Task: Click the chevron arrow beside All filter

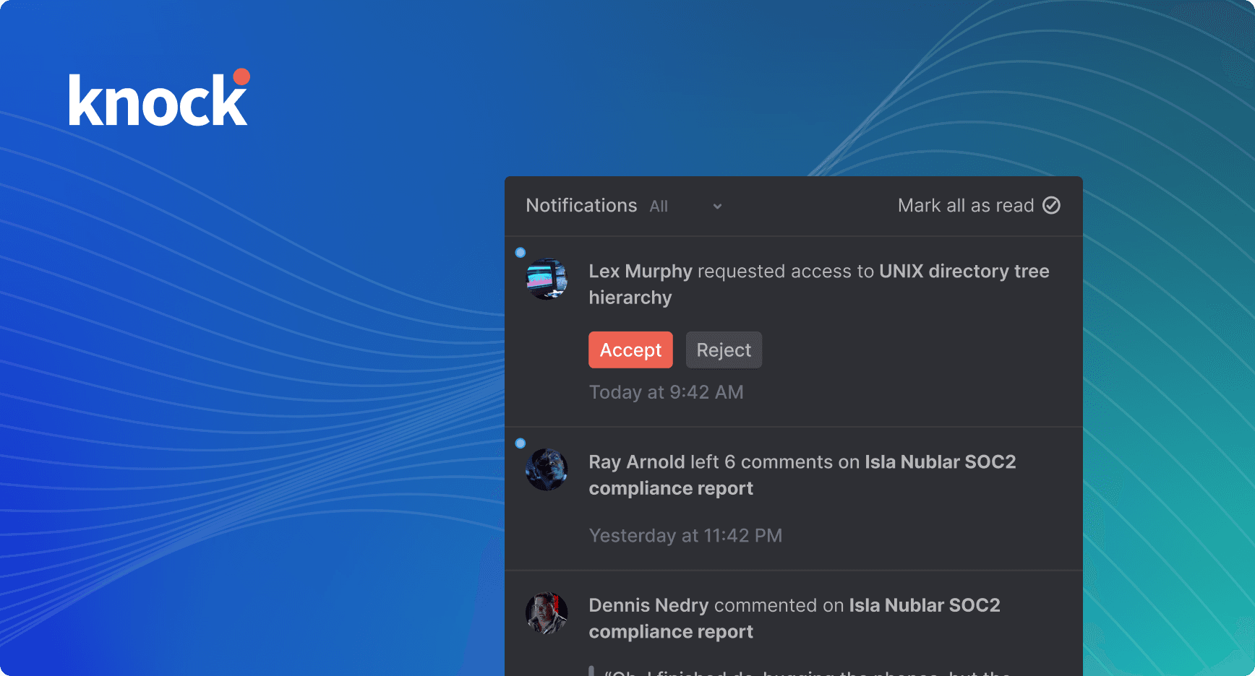Action: [717, 207]
